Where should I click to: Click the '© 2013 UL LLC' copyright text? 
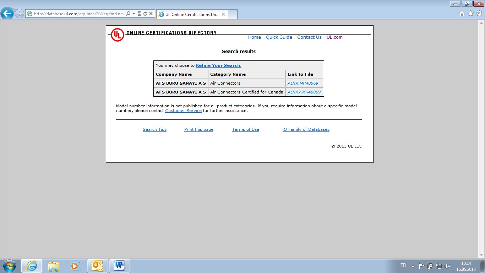(347, 146)
